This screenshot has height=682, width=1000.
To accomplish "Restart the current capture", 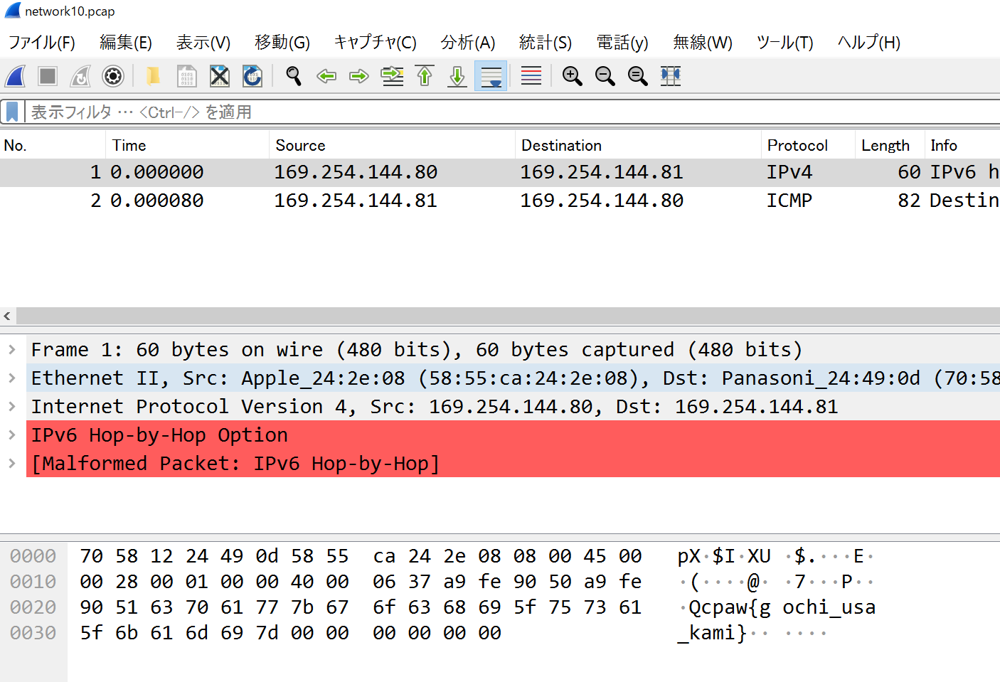I will click(80, 76).
